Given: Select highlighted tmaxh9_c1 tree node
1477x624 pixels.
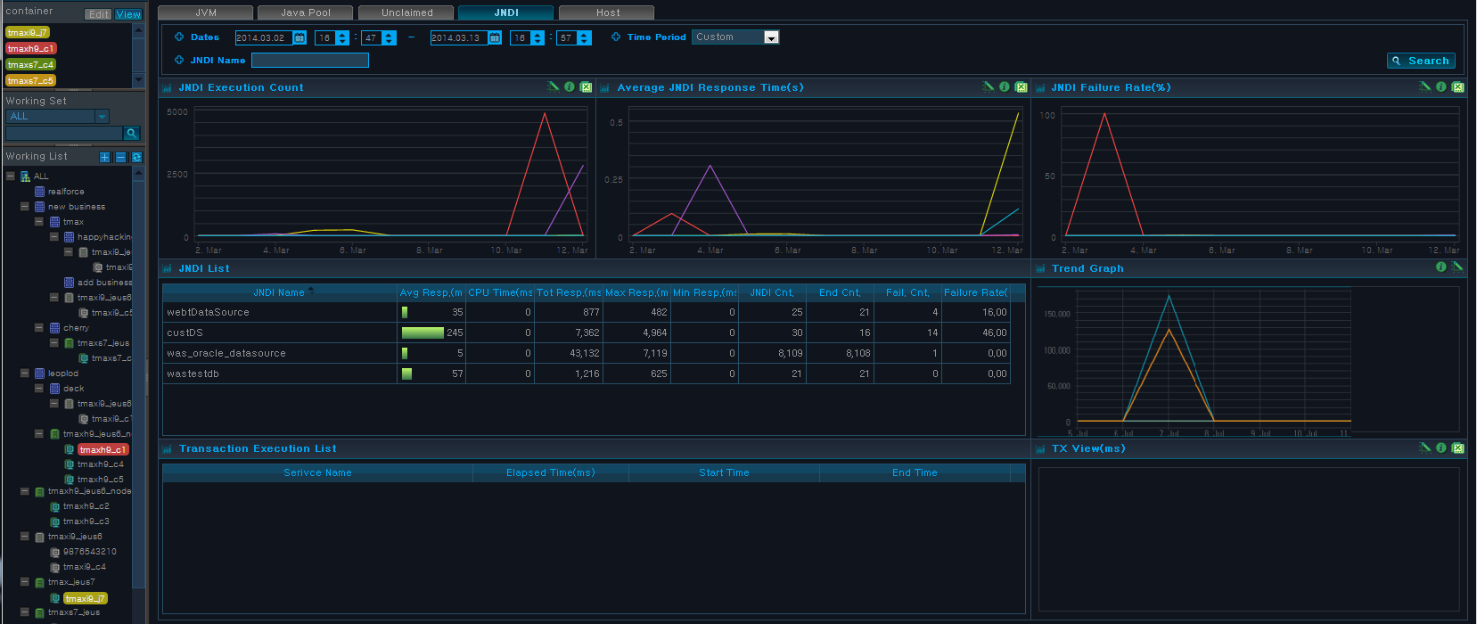Looking at the screenshot, I should [103, 449].
